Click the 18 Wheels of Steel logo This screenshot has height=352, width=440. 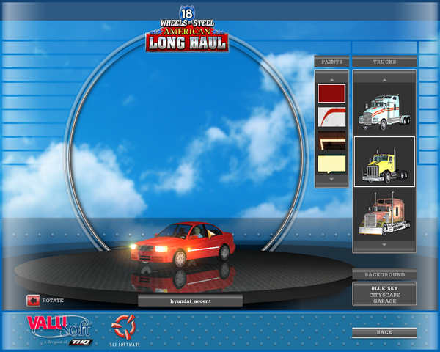[x=186, y=31]
